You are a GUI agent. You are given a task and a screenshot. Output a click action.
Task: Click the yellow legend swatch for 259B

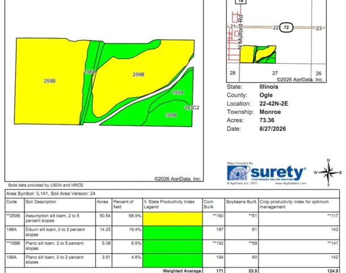click(172, 219)
